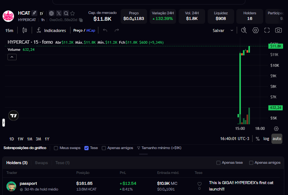Image resolution: width=288 pixels, height=195 pixels.
Task: Open the X (Twitter) profile icon
Action: pos(59,13)
